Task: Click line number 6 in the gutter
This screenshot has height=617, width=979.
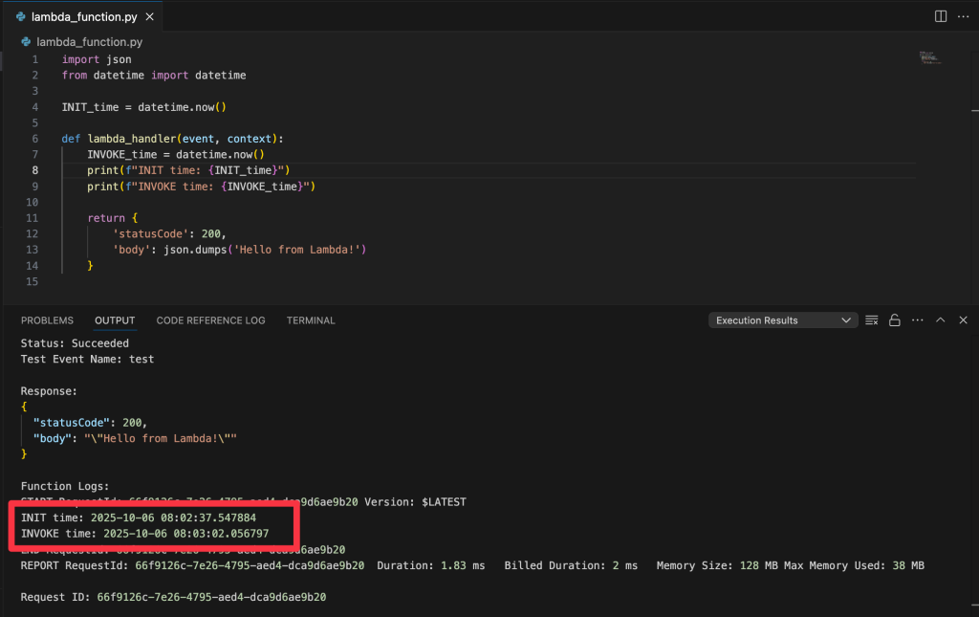Action: click(35, 139)
